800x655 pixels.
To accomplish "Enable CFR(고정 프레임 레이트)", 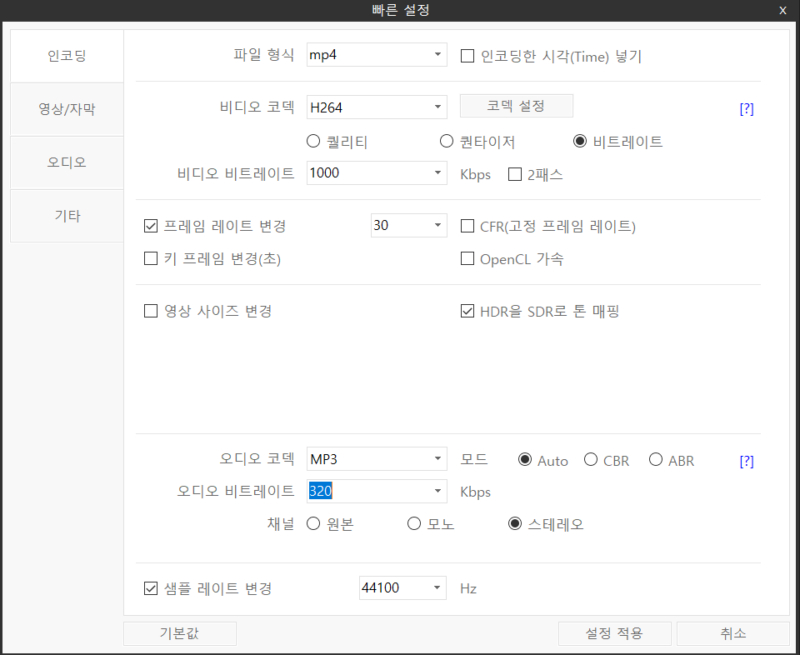I will point(467,226).
